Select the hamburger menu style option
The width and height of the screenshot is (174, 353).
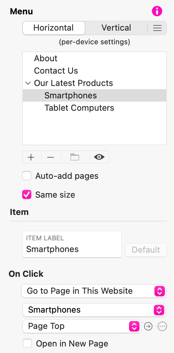[157, 28]
